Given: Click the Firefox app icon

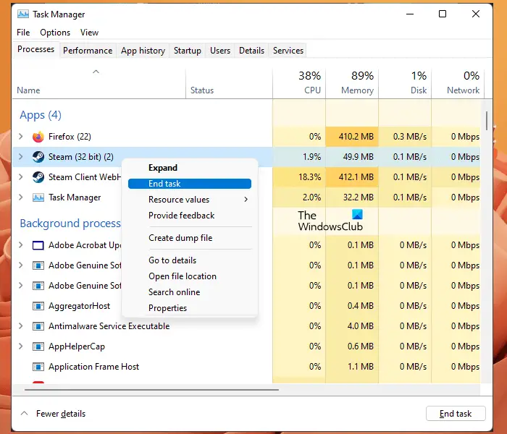Looking at the screenshot, I should point(38,137).
